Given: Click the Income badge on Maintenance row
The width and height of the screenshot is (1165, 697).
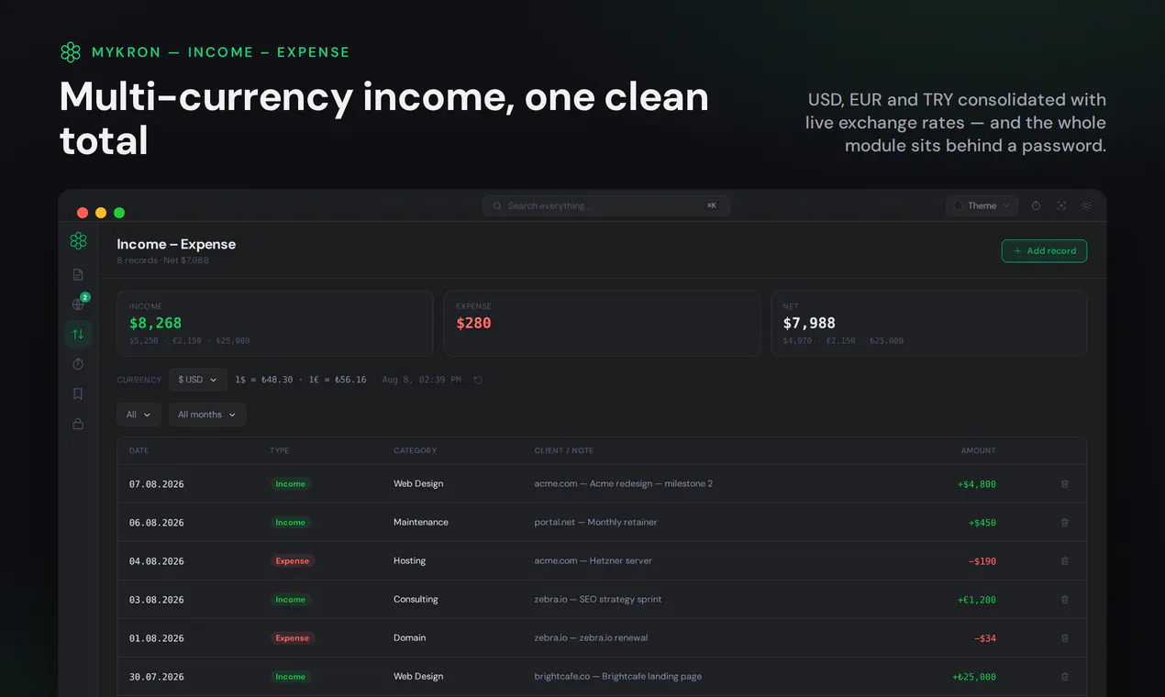Looking at the screenshot, I should pyautogui.click(x=291, y=522).
